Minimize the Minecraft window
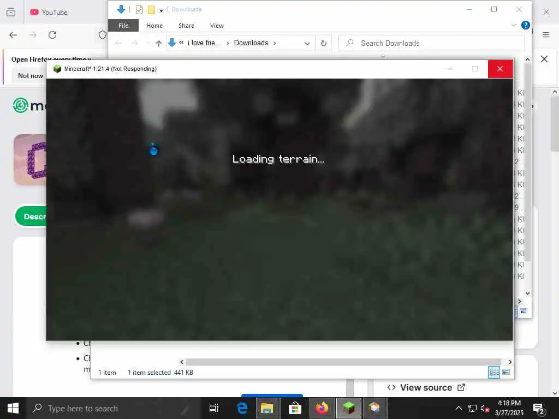559x419 pixels. (450, 69)
